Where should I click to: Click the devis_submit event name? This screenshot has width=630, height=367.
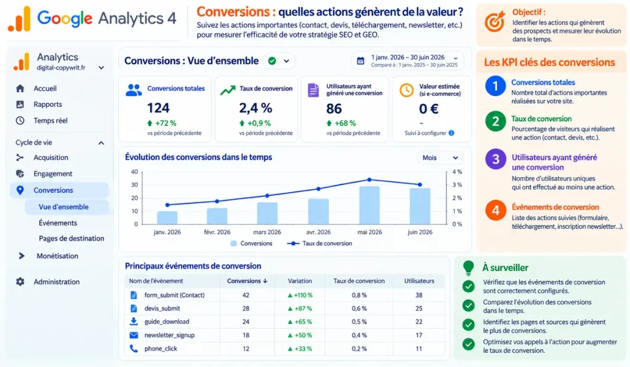pos(162,309)
